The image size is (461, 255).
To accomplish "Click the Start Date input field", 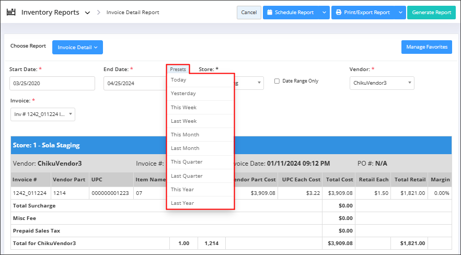I will pyautogui.click(x=52, y=83).
